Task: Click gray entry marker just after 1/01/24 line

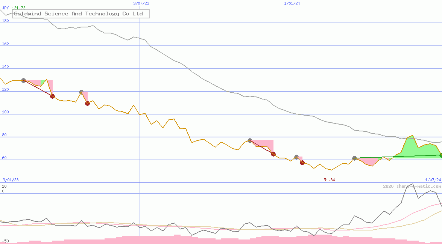Action: pyautogui.click(x=296, y=157)
